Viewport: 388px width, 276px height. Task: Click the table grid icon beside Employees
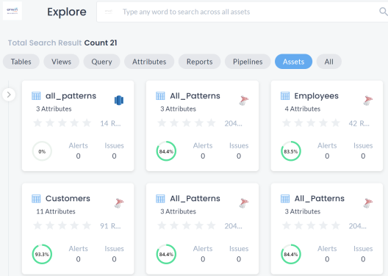pos(285,95)
